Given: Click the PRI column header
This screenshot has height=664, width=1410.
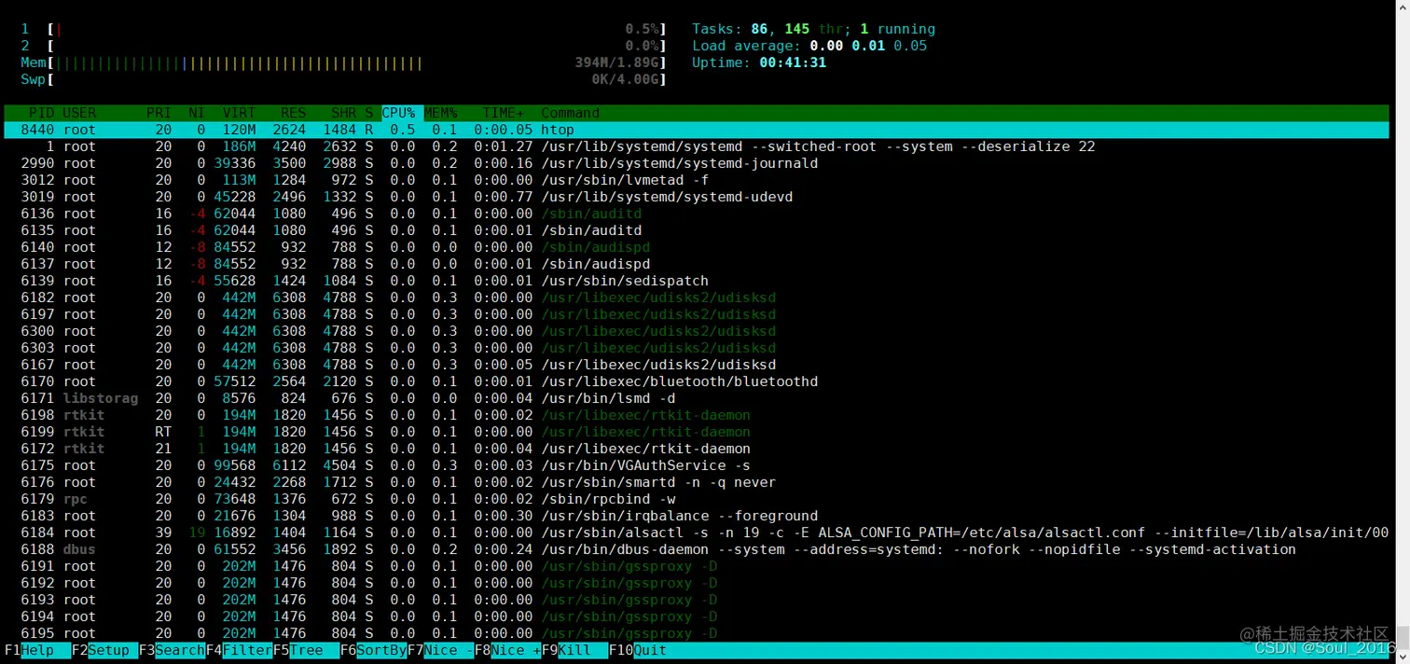Looking at the screenshot, I should [159, 113].
